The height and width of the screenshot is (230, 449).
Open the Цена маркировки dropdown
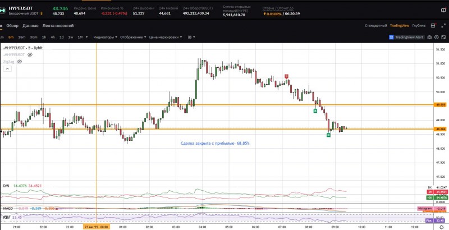166,37
